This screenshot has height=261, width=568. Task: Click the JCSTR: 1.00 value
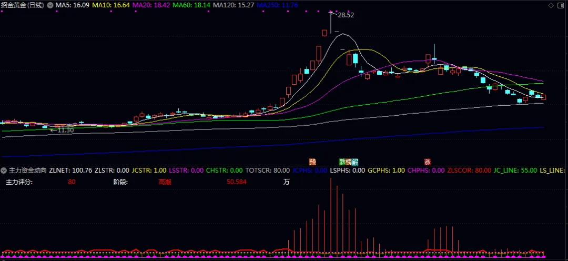[x=149, y=170]
